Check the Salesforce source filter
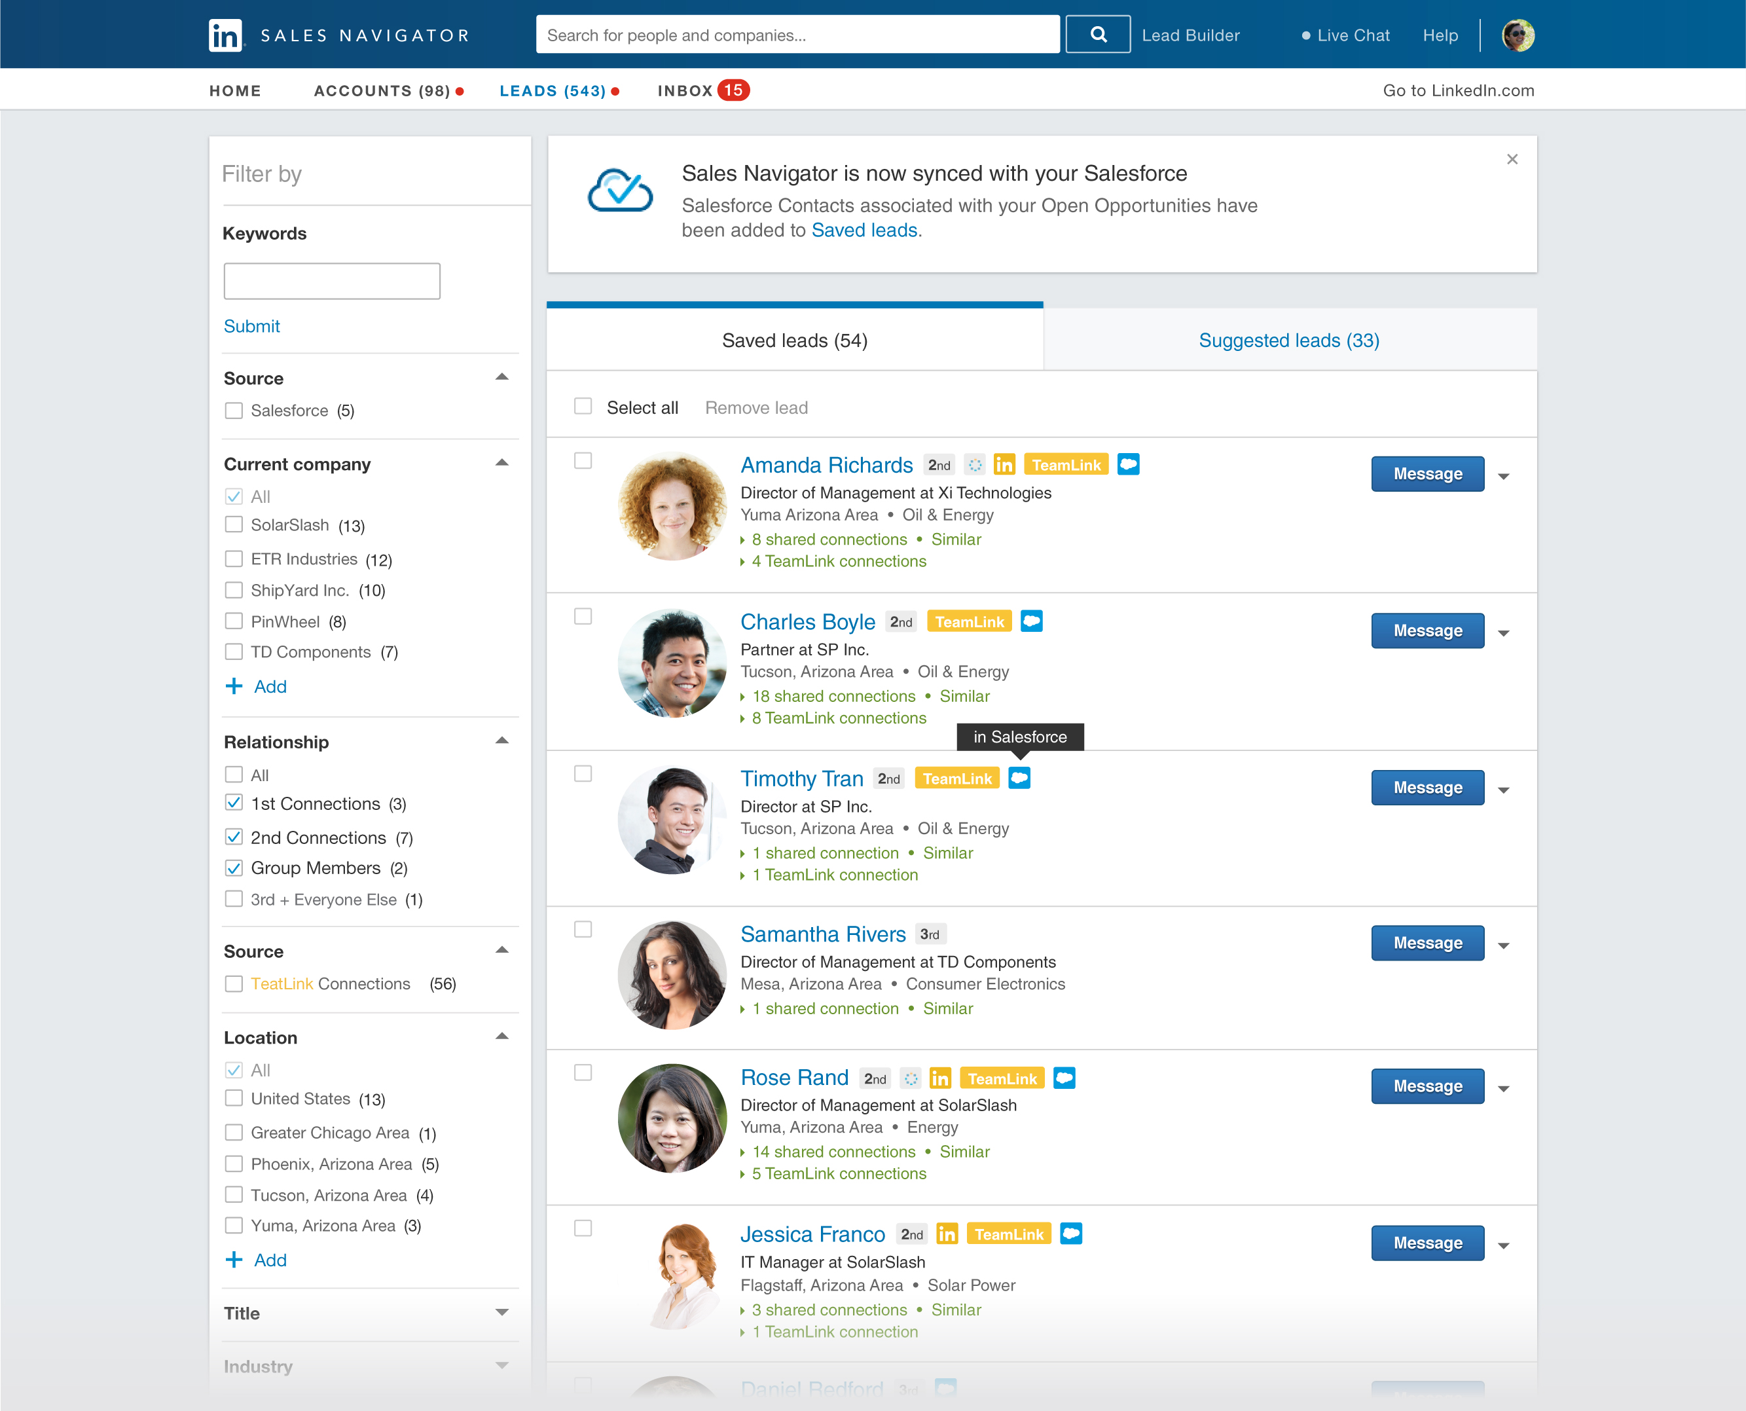 pyautogui.click(x=234, y=411)
